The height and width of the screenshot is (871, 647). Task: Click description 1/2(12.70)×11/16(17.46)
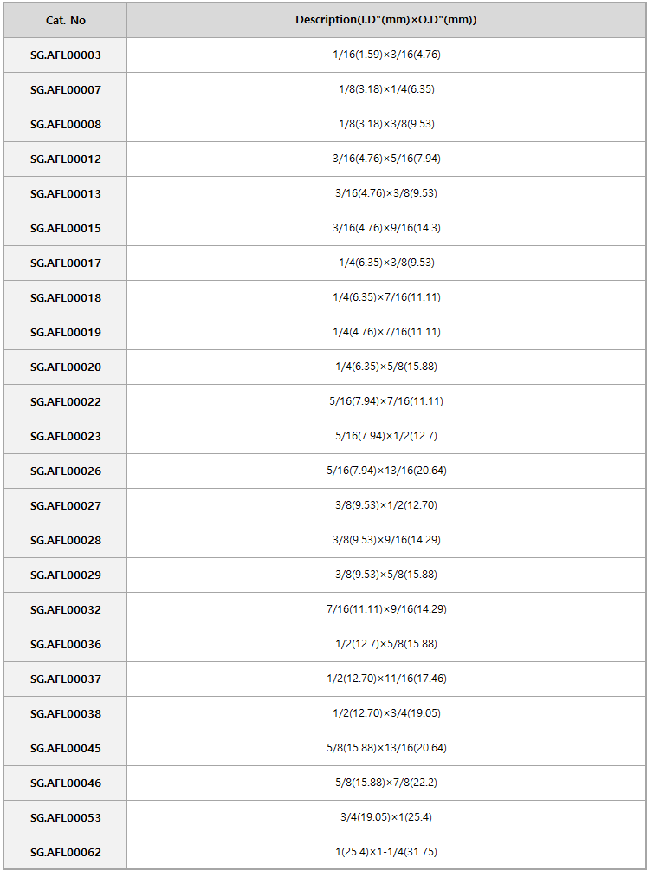click(386, 679)
